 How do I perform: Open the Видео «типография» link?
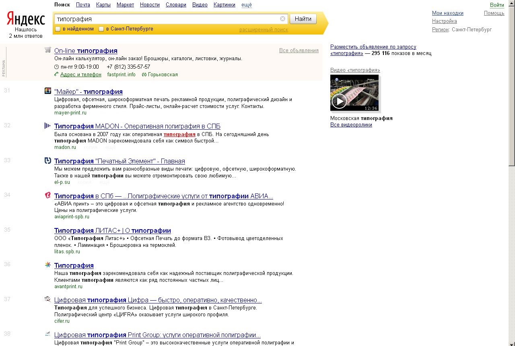(x=355, y=70)
